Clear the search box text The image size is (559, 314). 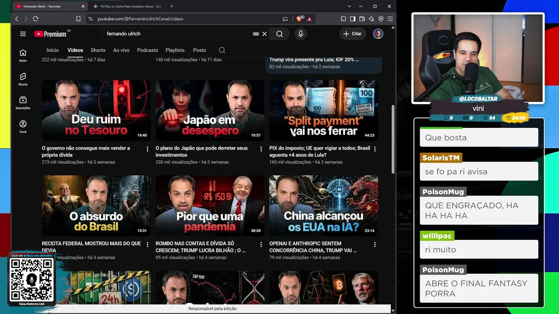pos(264,34)
